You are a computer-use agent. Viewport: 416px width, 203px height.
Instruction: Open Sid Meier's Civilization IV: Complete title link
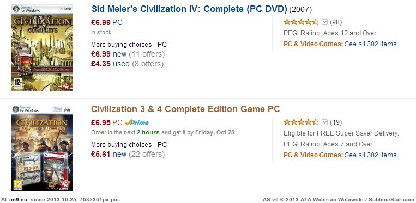tap(189, 9)
